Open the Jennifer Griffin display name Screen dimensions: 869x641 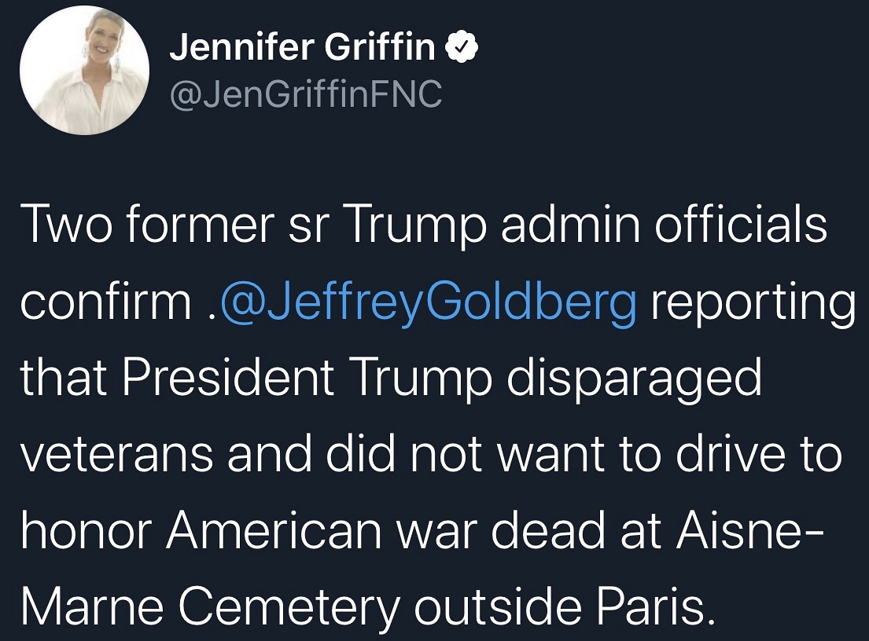(x=302, y=49)
